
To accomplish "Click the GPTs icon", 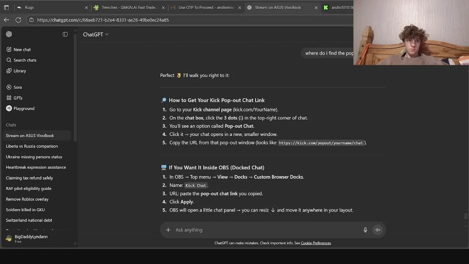I will click(9, 98).
